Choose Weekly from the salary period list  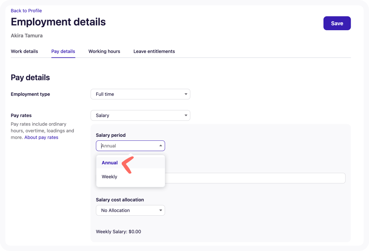coord(110,177)
